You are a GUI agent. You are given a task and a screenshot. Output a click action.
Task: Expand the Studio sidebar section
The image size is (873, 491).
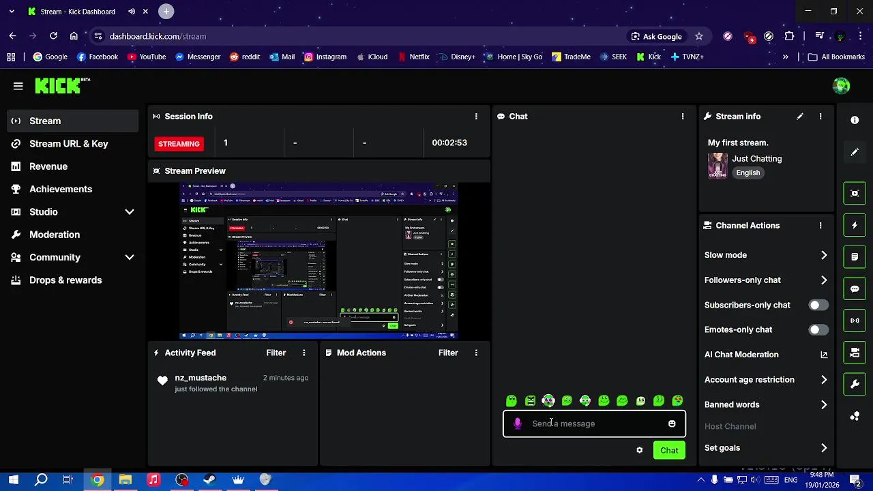tap(130, 212)
